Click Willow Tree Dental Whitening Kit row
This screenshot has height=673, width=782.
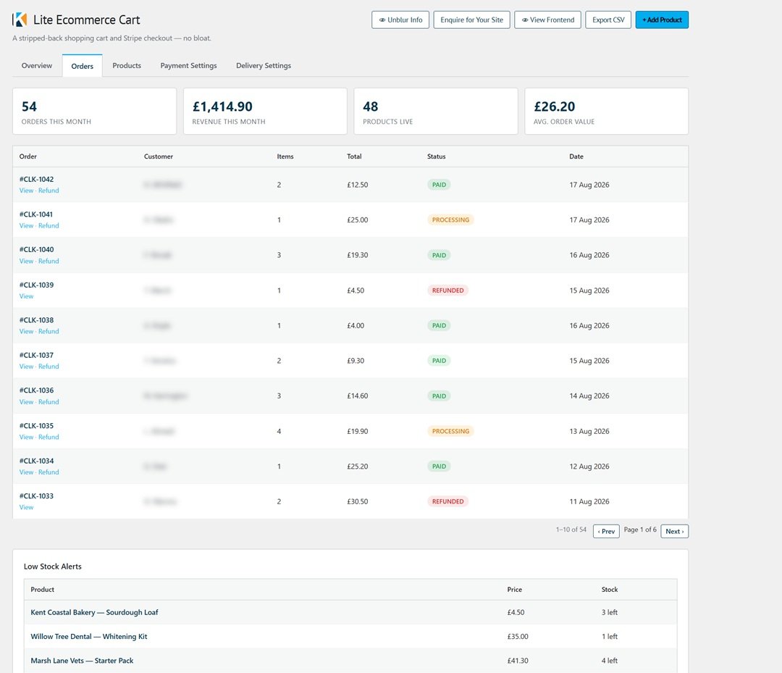[350, 636]
